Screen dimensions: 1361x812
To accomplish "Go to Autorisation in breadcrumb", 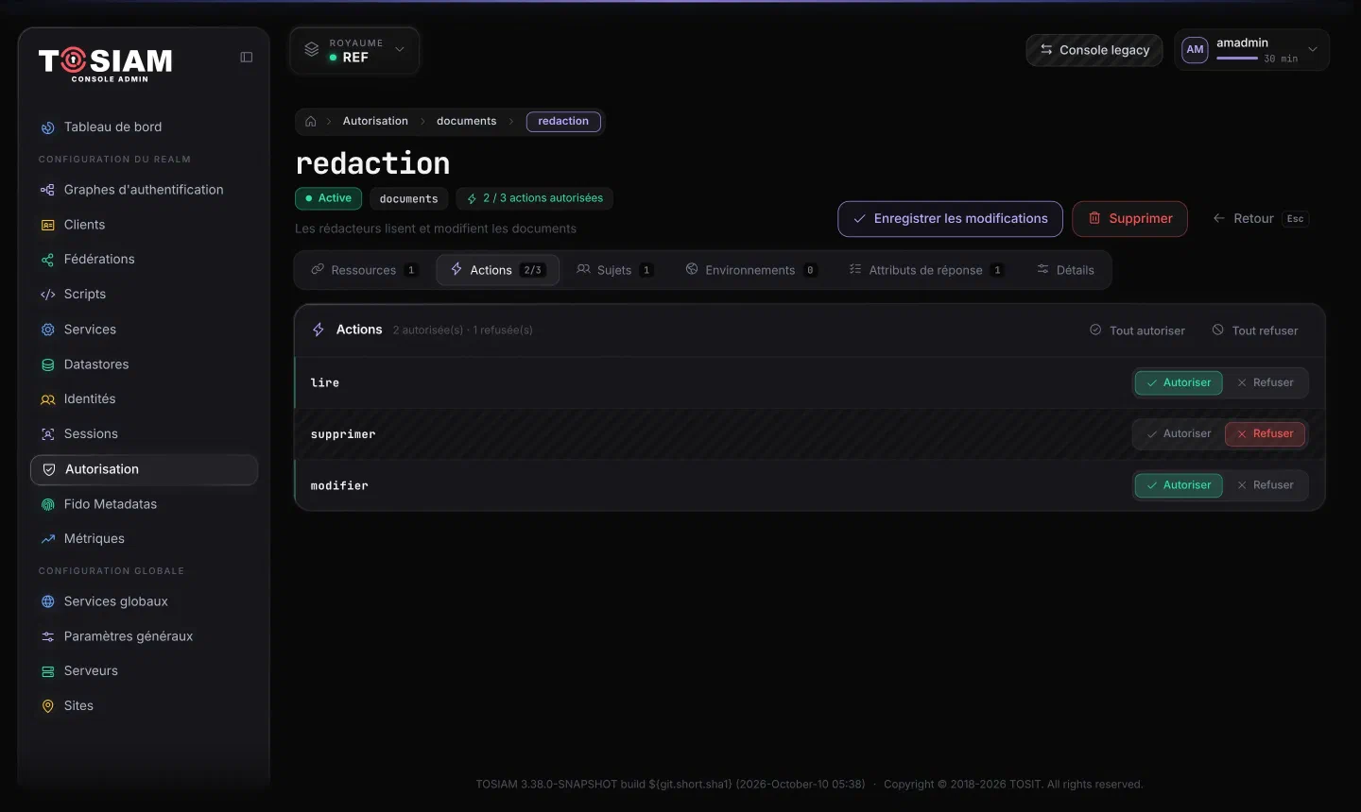I will [x=375, y=121].
